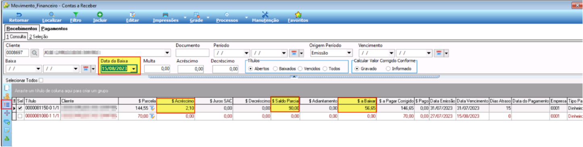Image resolution: width=583 pixels, height=147 pixels.
Task: Click the document page icon in left sidebar
Action: [x=6, y=88]
